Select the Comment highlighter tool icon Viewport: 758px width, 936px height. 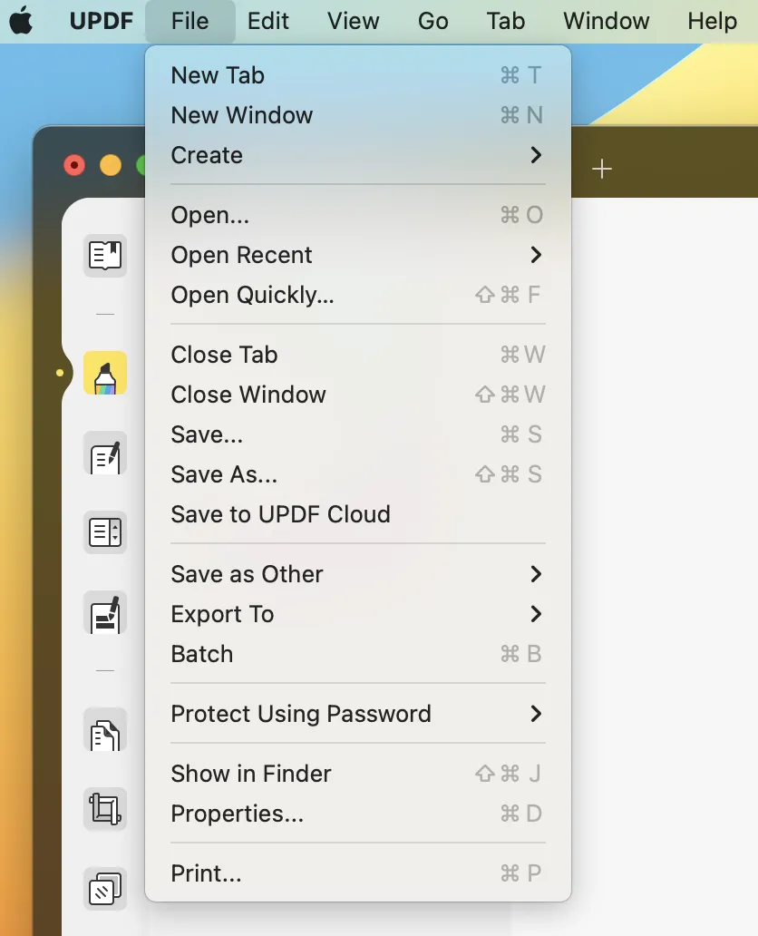(x=105, y=373)
